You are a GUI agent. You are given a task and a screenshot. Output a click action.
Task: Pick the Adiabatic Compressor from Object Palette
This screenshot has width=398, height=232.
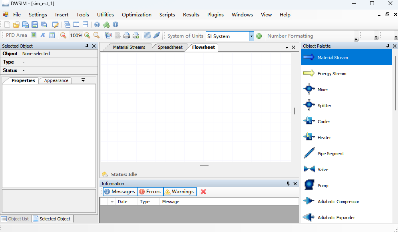click(x=338, y=202)
